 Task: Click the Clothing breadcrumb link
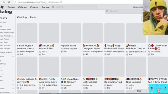click(x=22, y=17)
